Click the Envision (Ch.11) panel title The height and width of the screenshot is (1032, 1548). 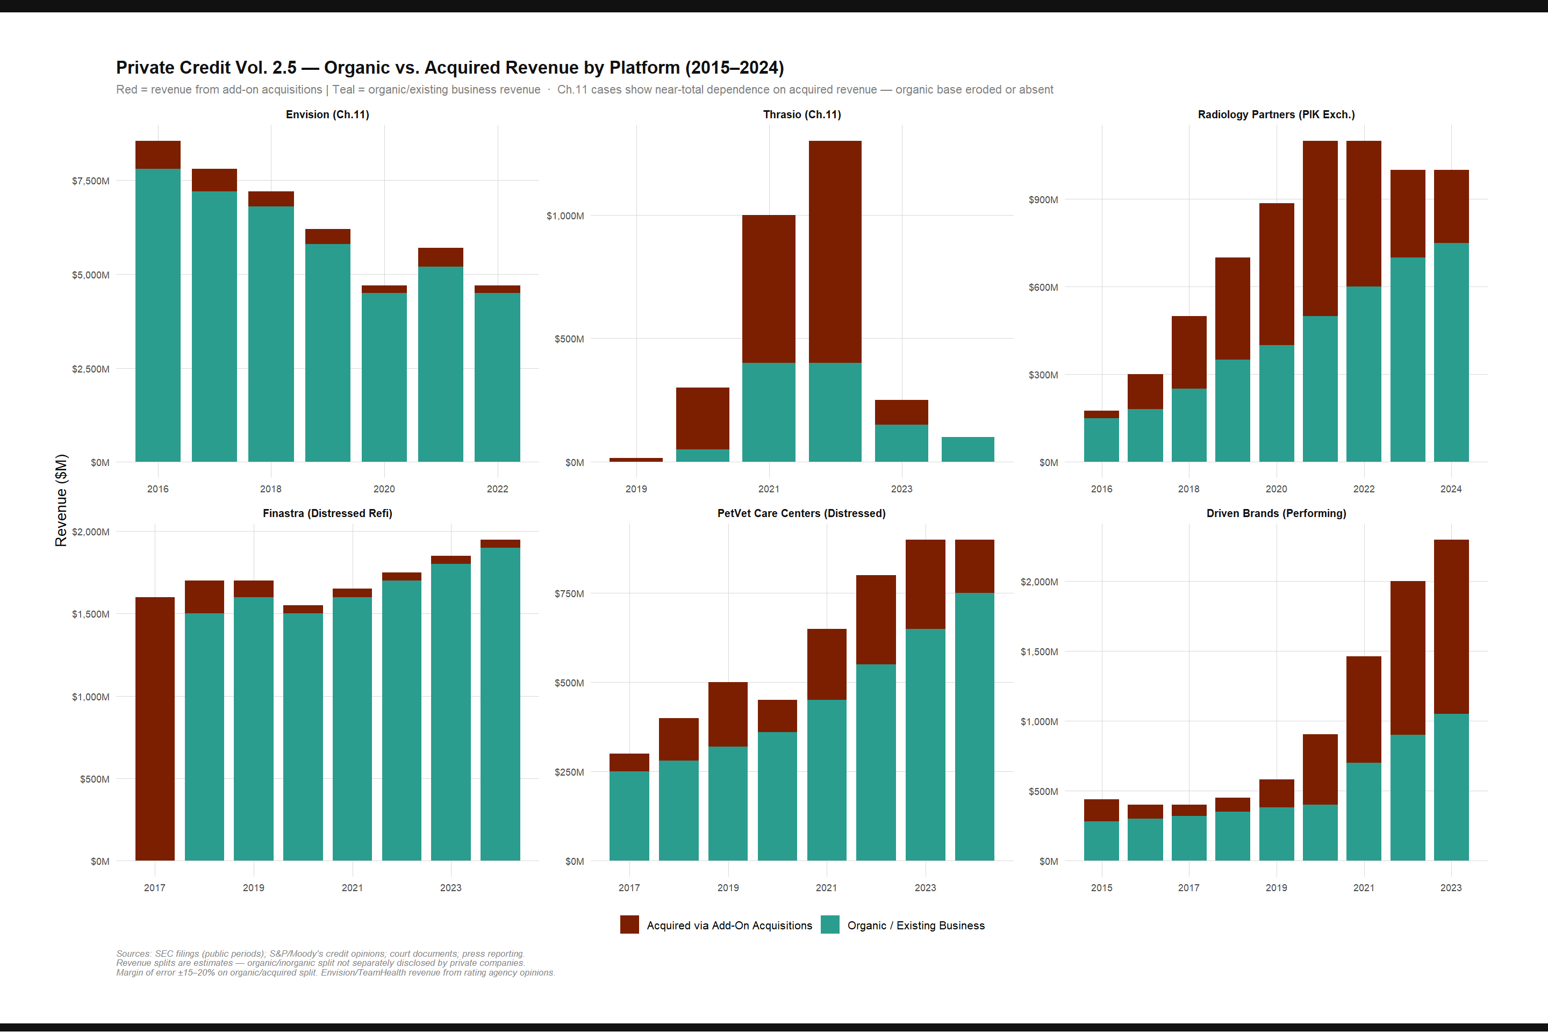tap(327, 114)
